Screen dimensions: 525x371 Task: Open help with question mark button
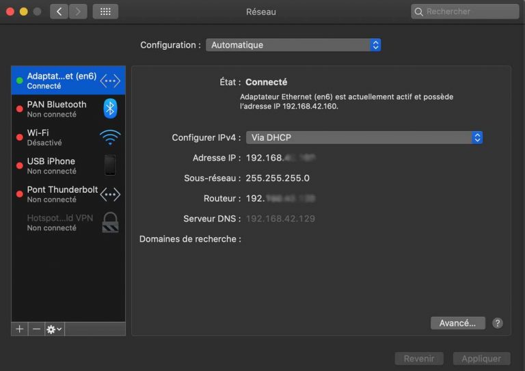point(498,323)
